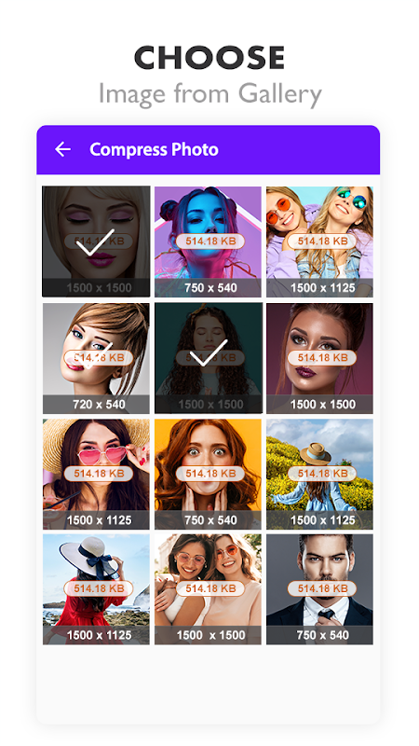Untick the 720 x 540 photo checkmark

tap(96, 358)
